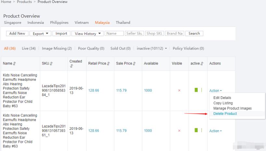
Task: Click the Search button
Action: tap(194, 34)
